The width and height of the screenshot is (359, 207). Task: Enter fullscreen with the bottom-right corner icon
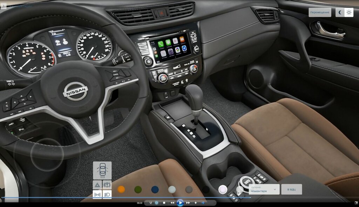coord(356,203)
